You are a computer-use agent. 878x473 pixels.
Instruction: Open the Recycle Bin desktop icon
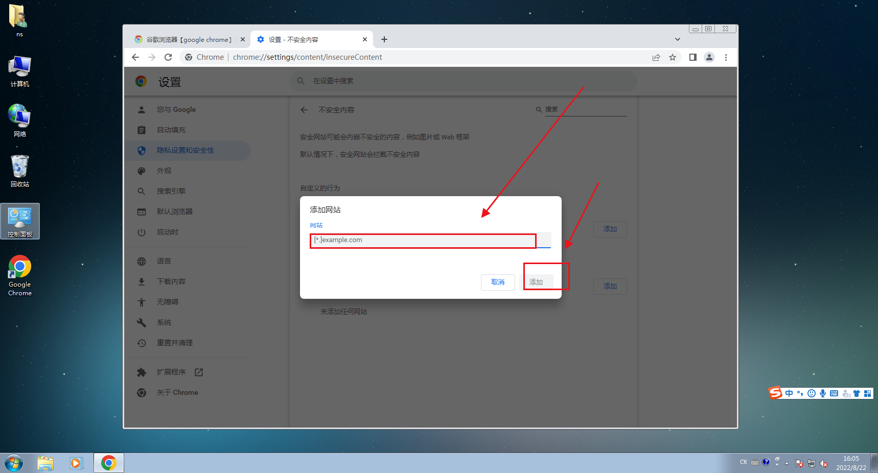point(20,171)
